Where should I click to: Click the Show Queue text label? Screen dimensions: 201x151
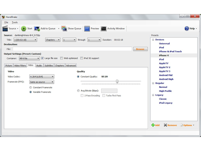click(74, 29)
